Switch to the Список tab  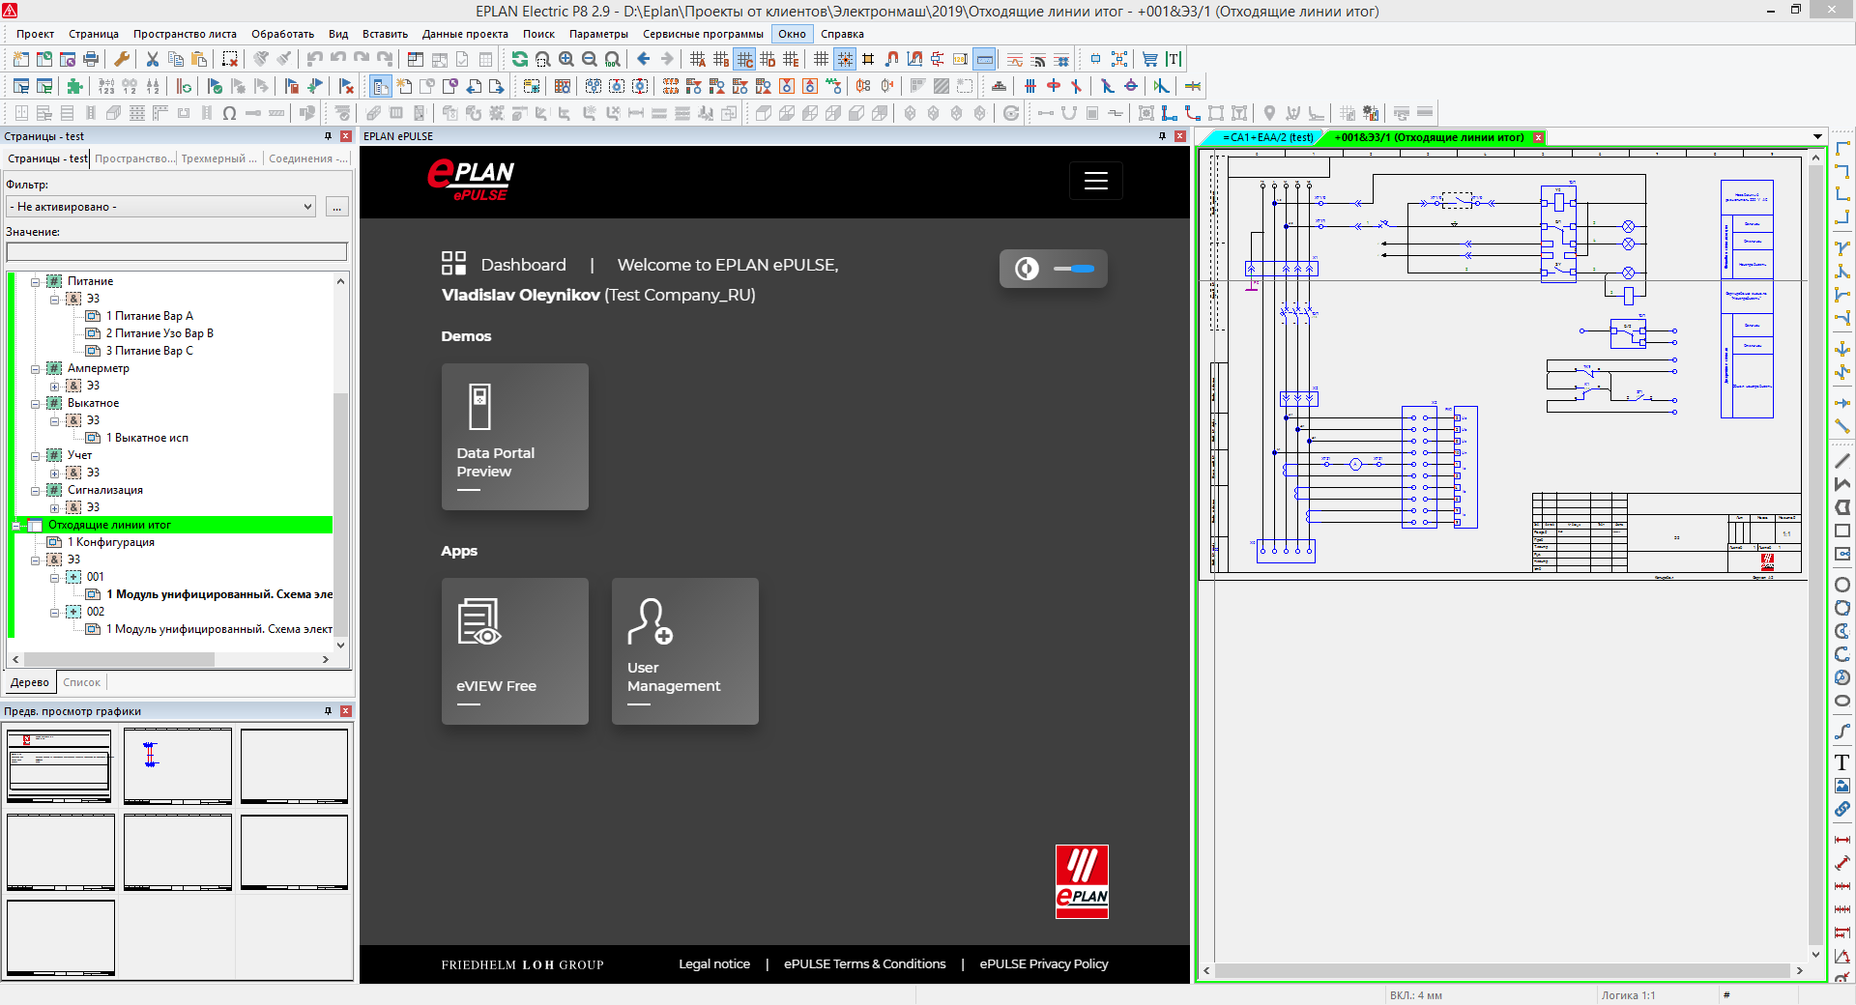[81, 682]
